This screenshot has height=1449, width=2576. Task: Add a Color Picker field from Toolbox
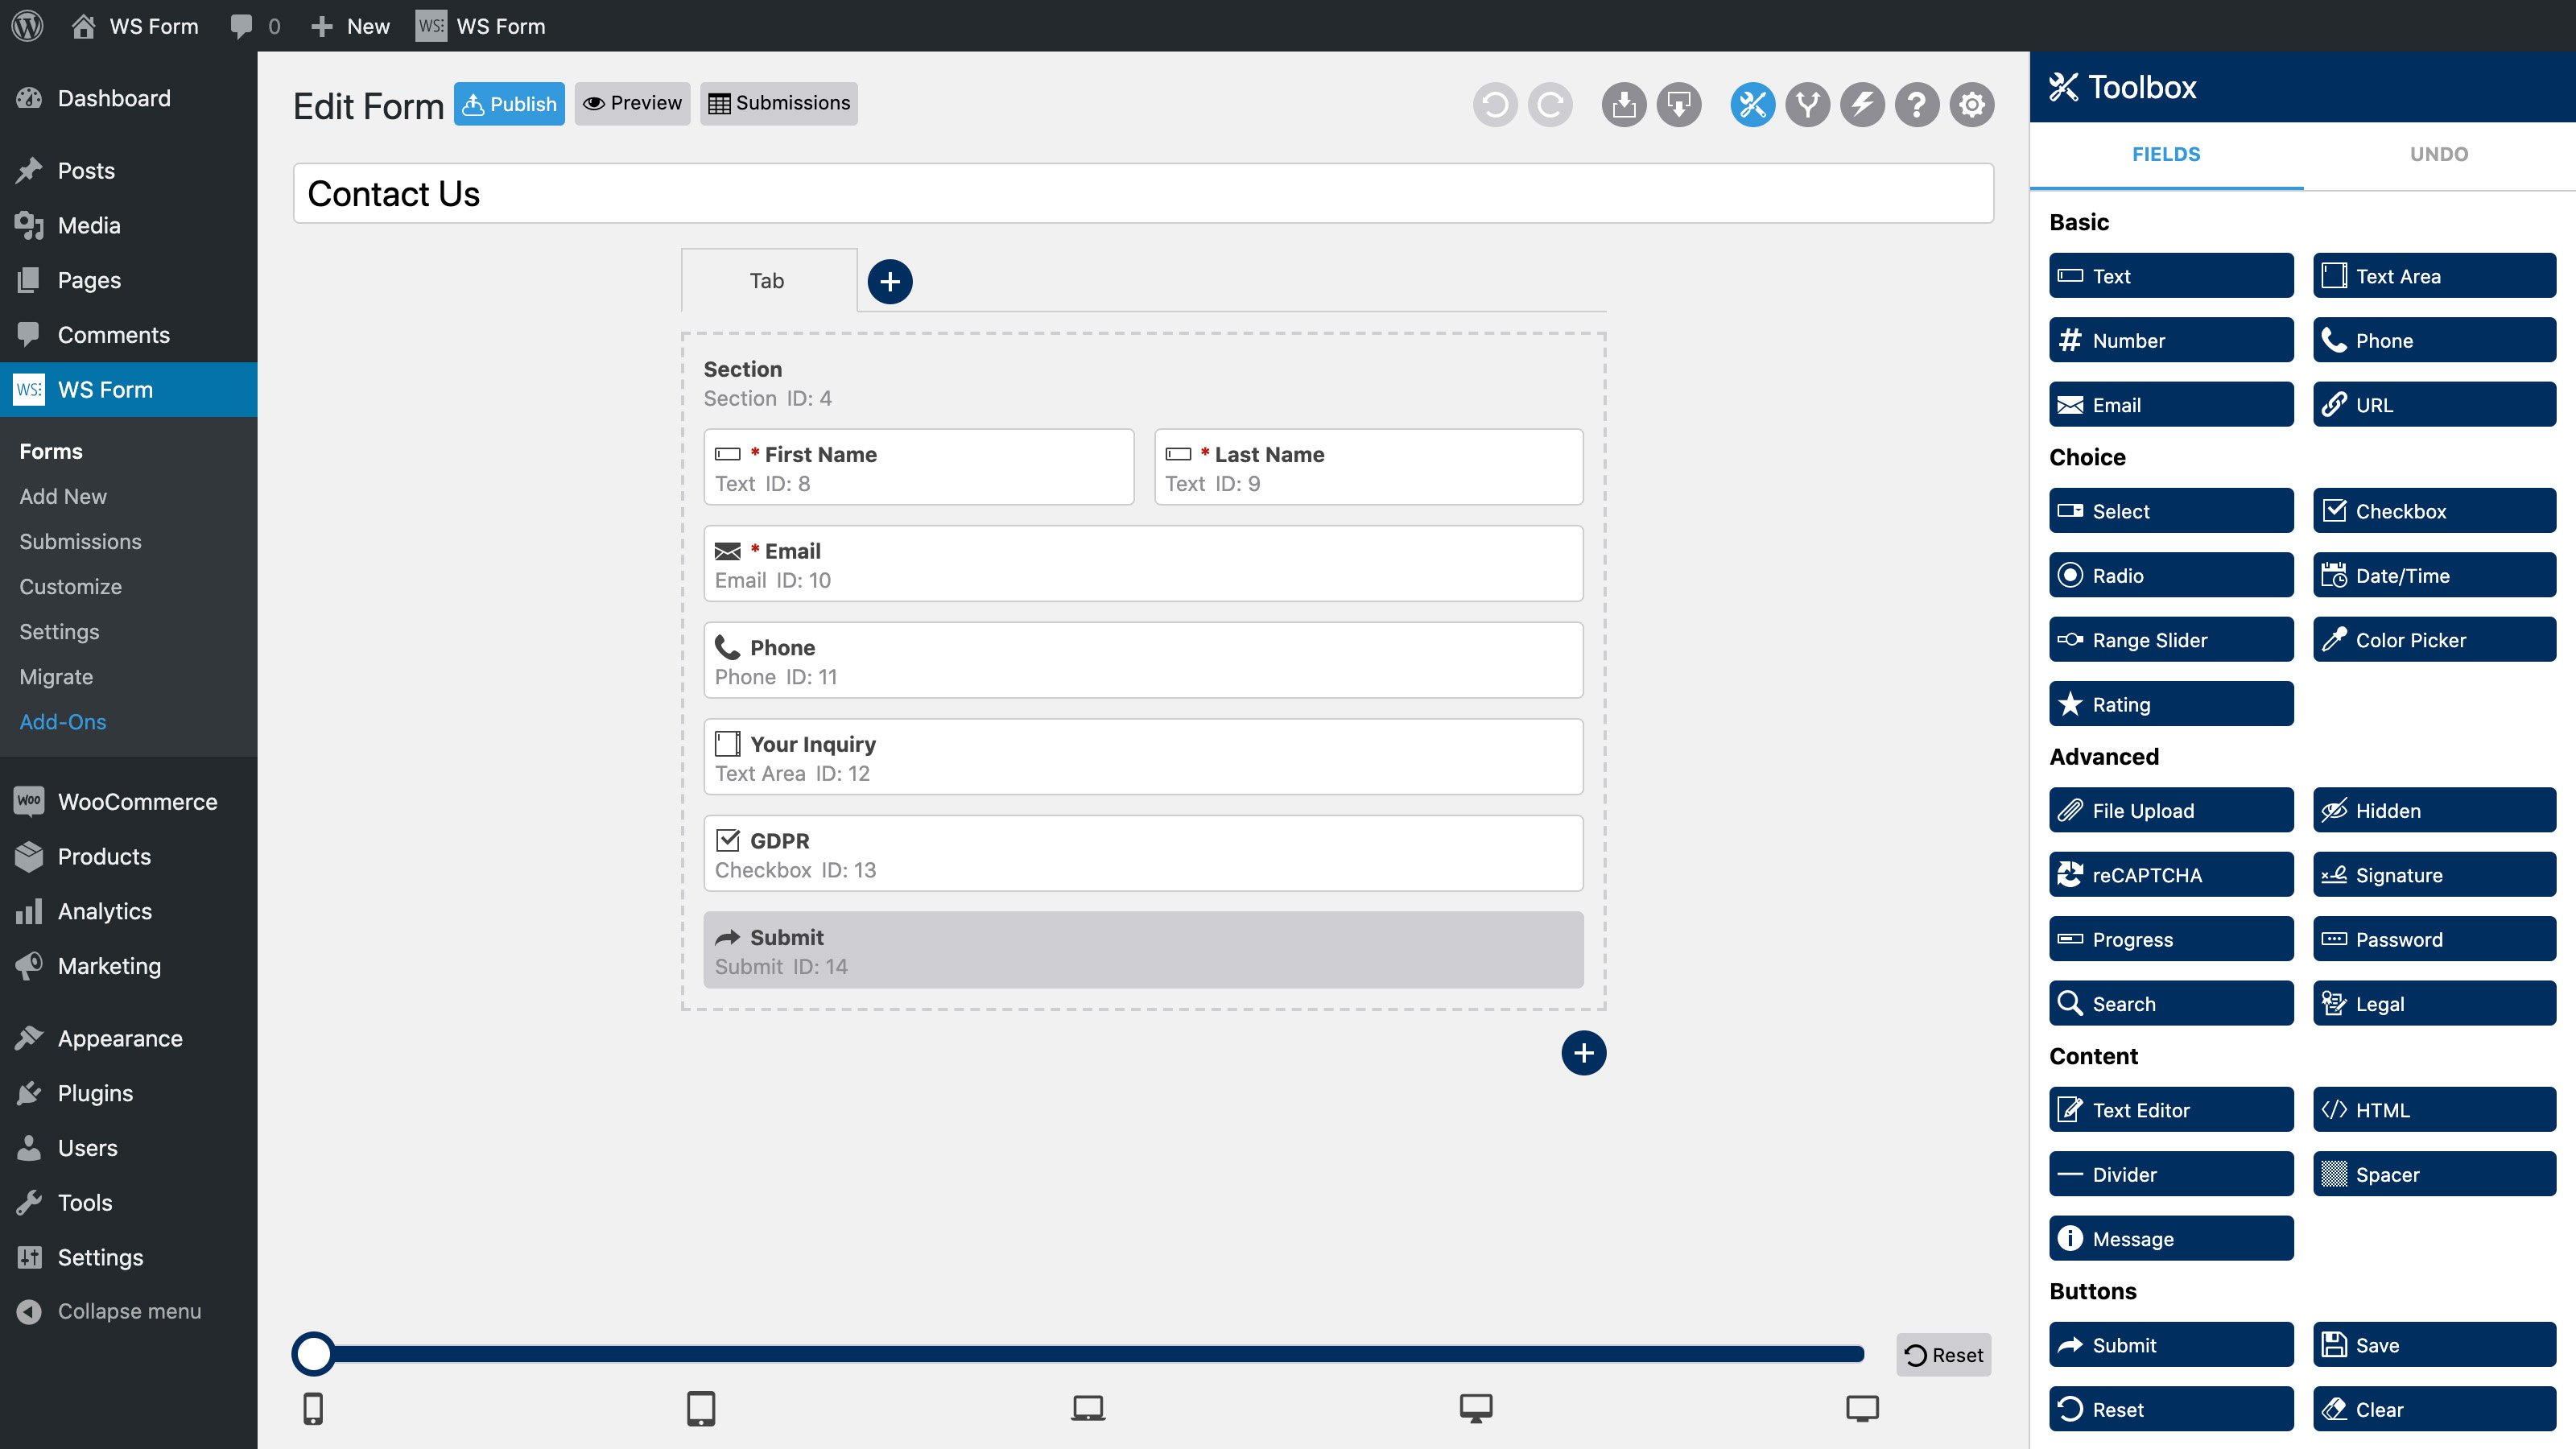coord(2434,640)
